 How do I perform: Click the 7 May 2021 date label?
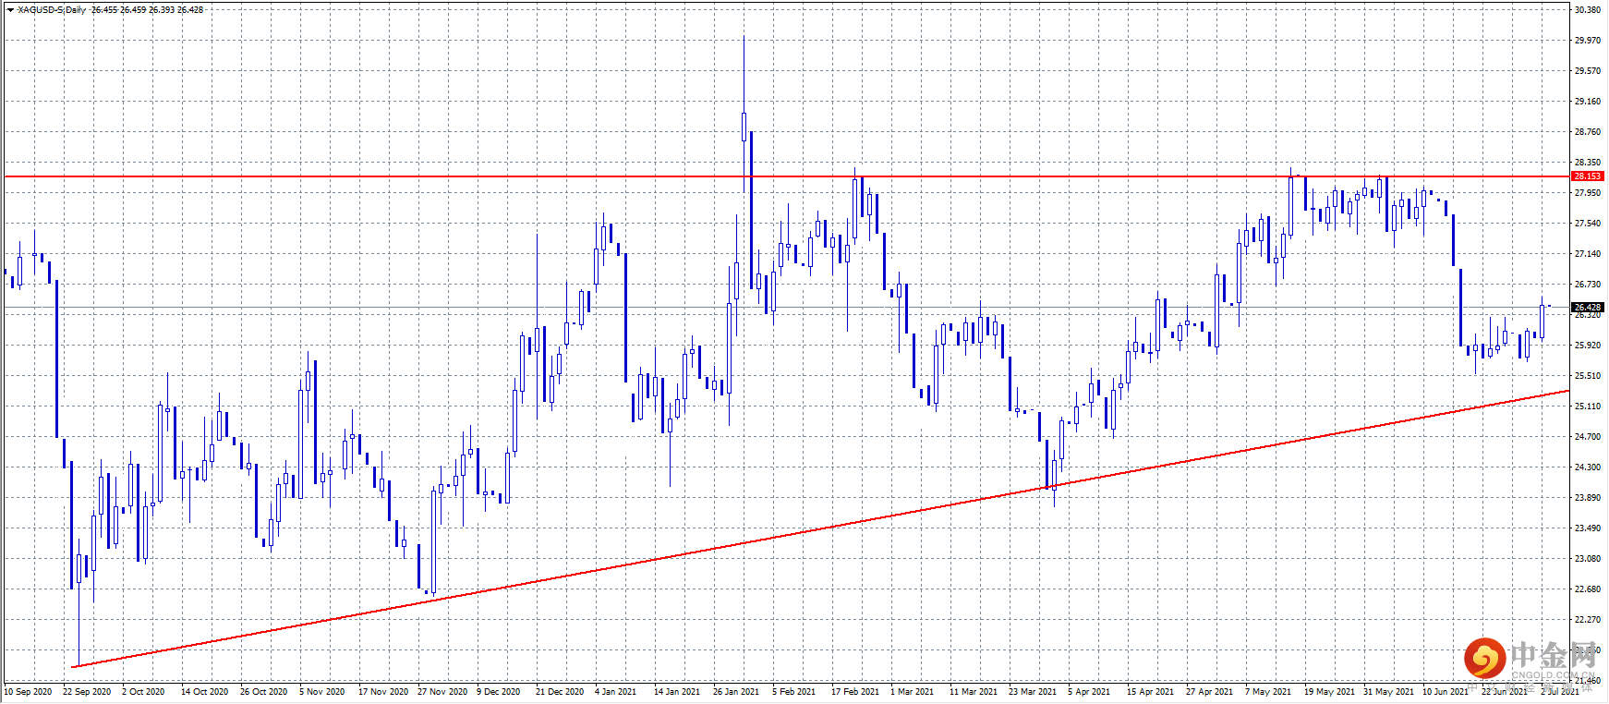point(1268,692)
